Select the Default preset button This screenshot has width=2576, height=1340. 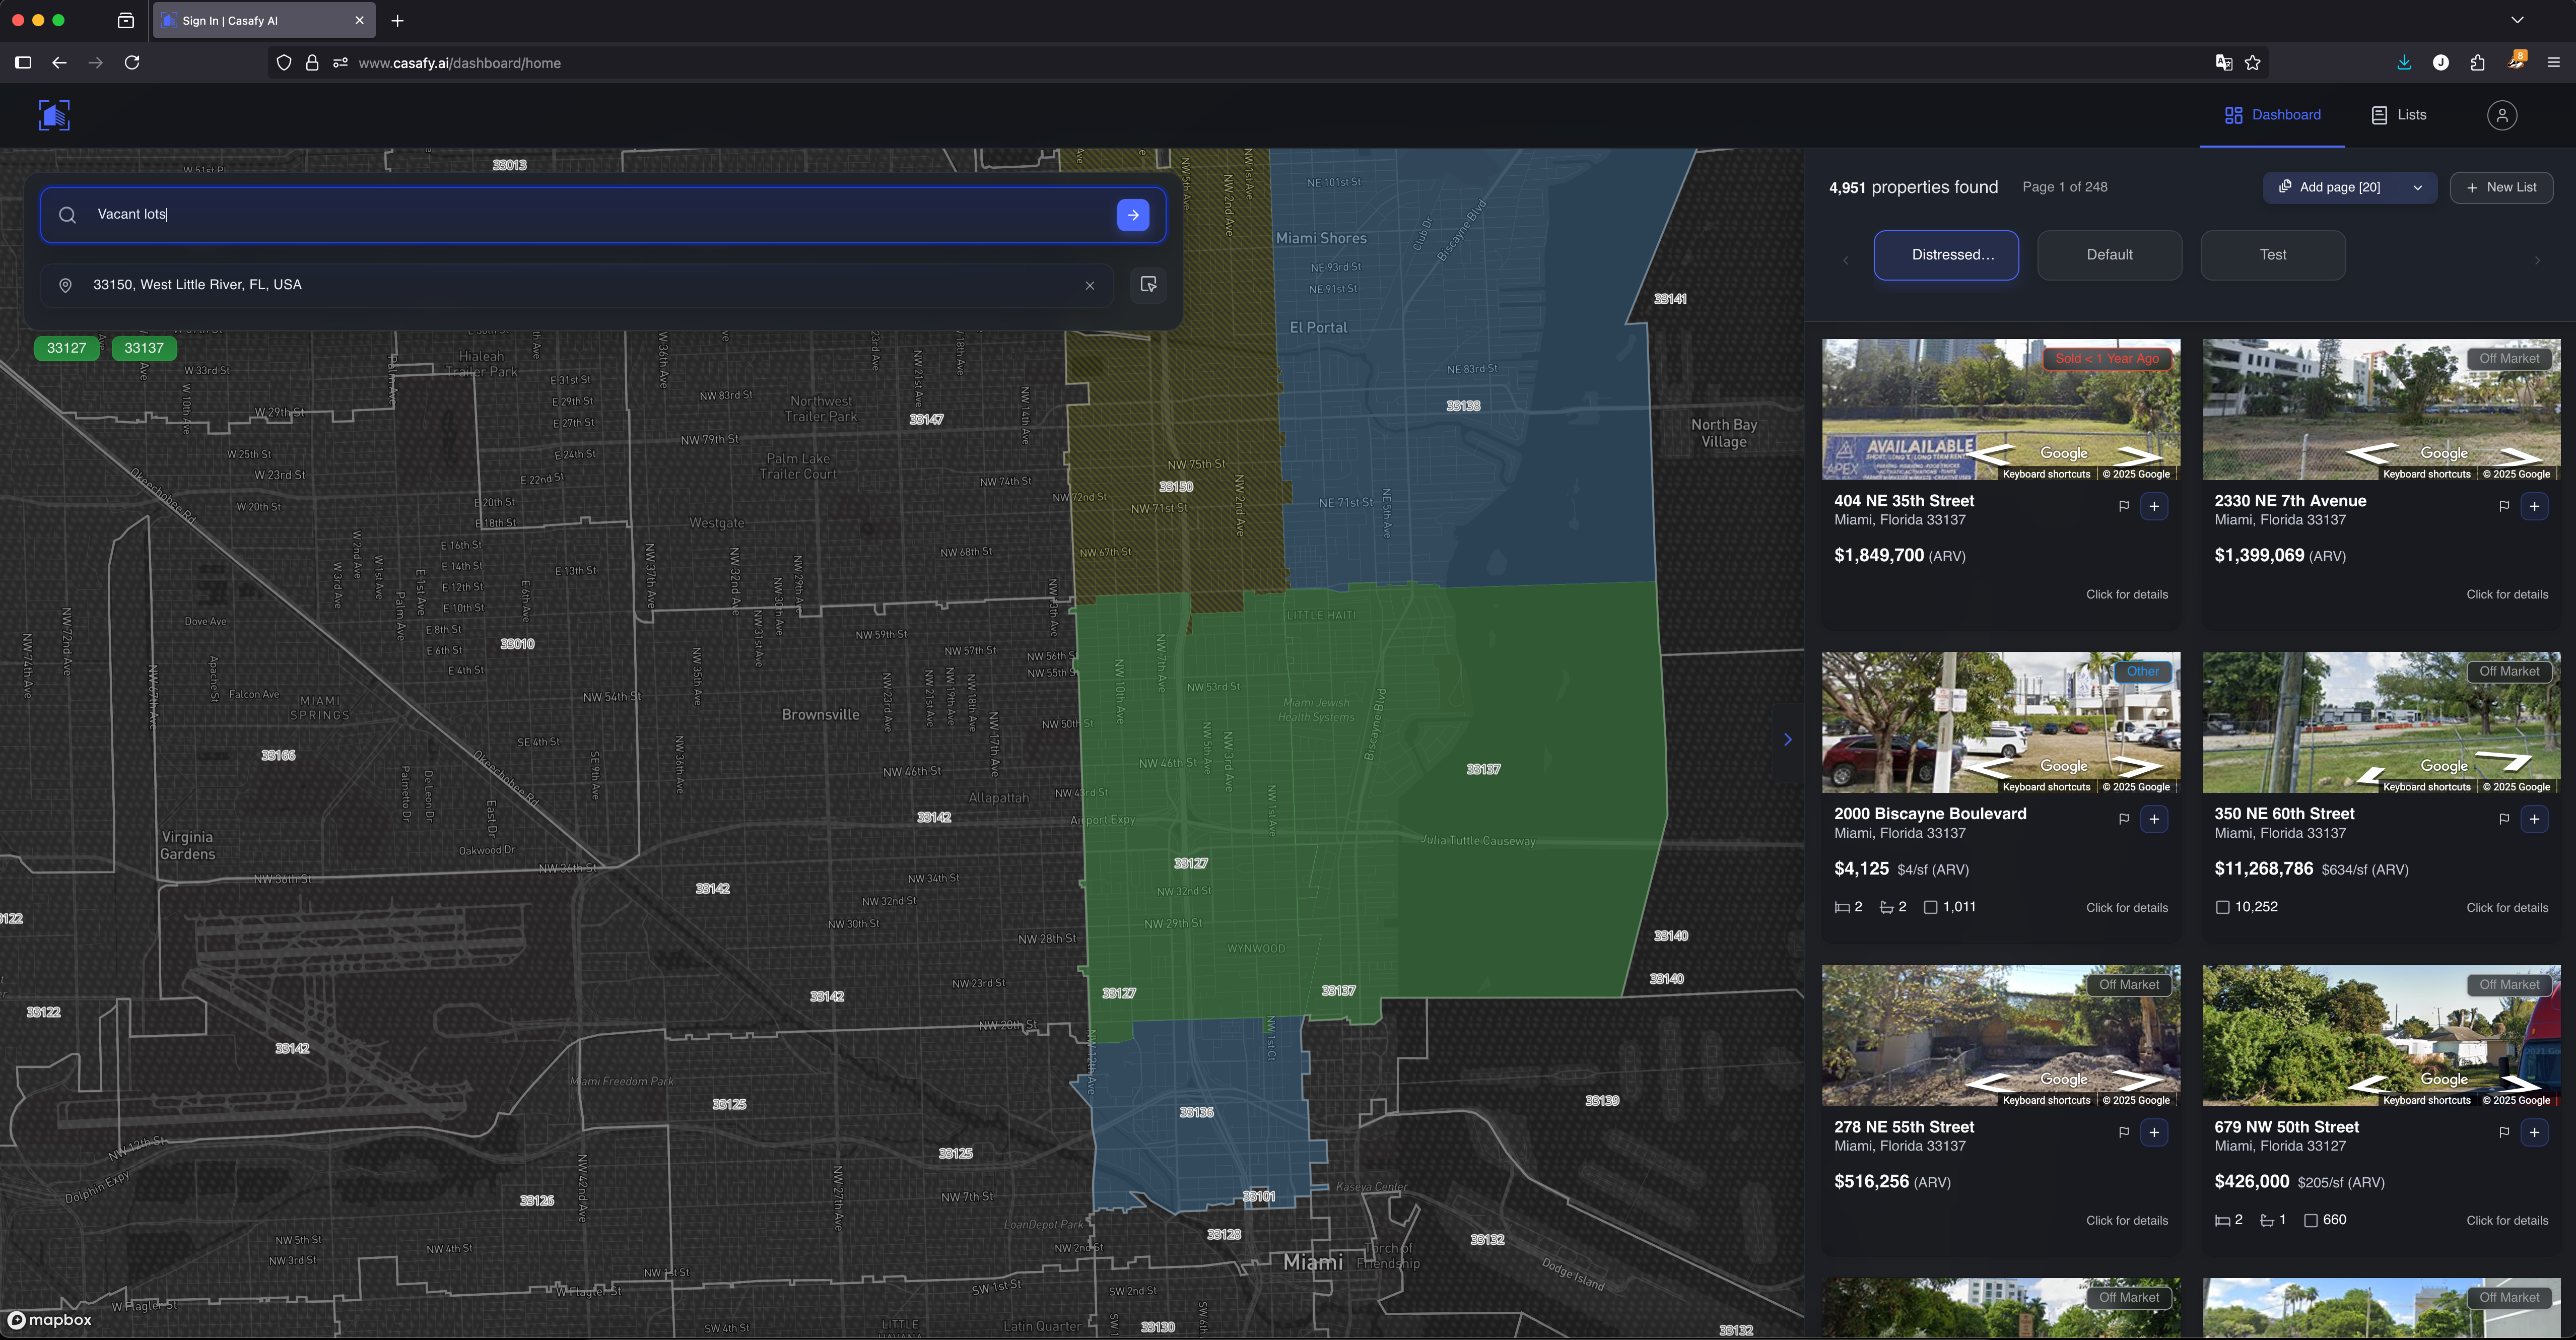(2108, 255)
